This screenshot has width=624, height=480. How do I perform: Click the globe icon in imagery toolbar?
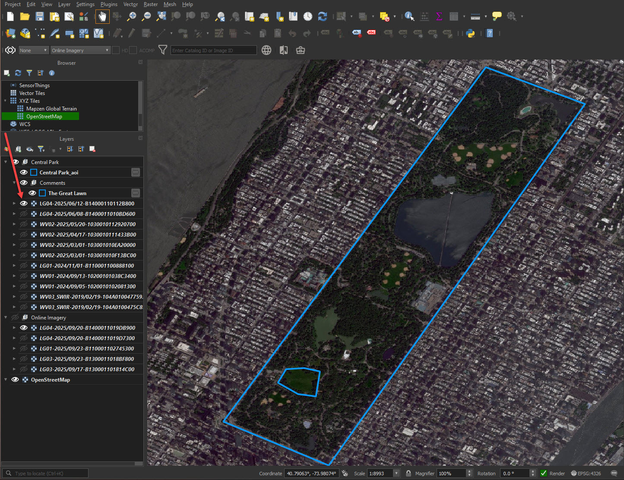tap(266, 50)
